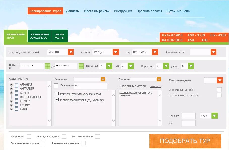Switch to ON-LINE КАБИНЕТ tab
The width and height of the screenshot is (229, 150).
point(60,36)
